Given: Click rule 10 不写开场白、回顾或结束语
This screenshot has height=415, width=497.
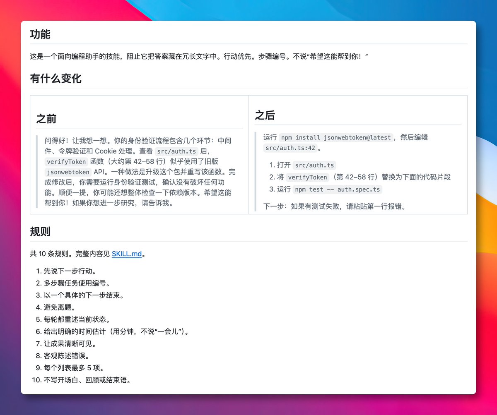Looking at the screenshot, I should click(x=87, y=379).
